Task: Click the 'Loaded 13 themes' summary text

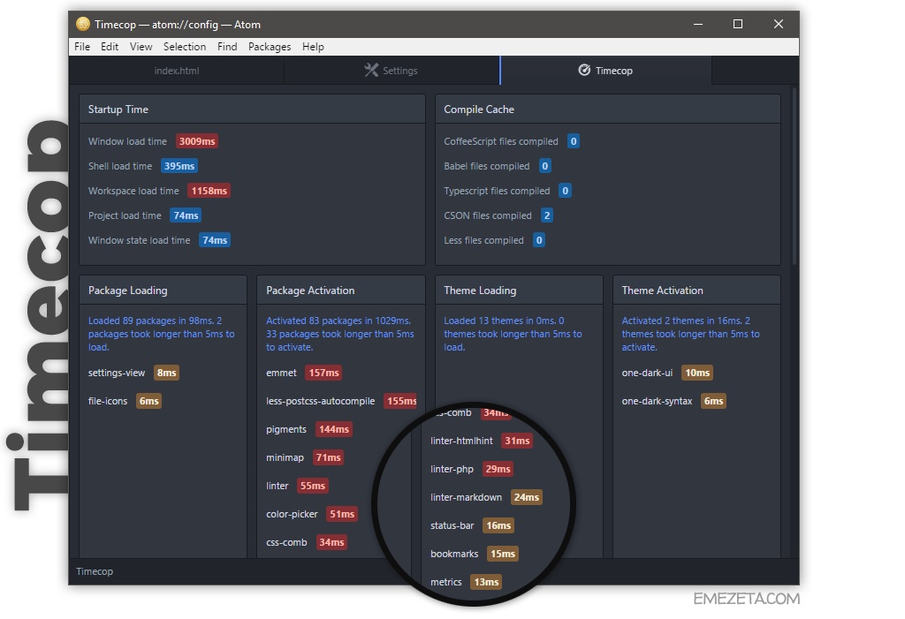Action: pyautogui.click(x=513, y=334)
